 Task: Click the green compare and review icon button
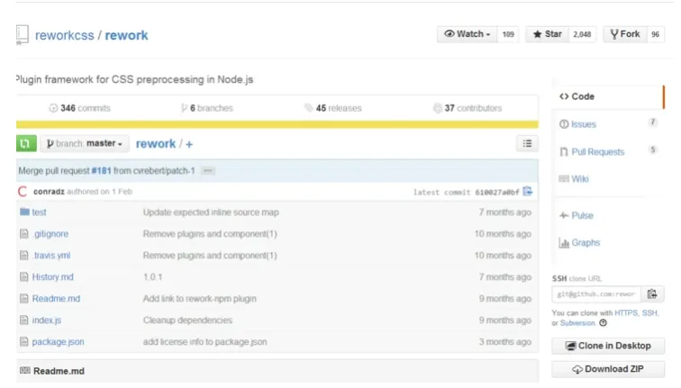[26, 144]
